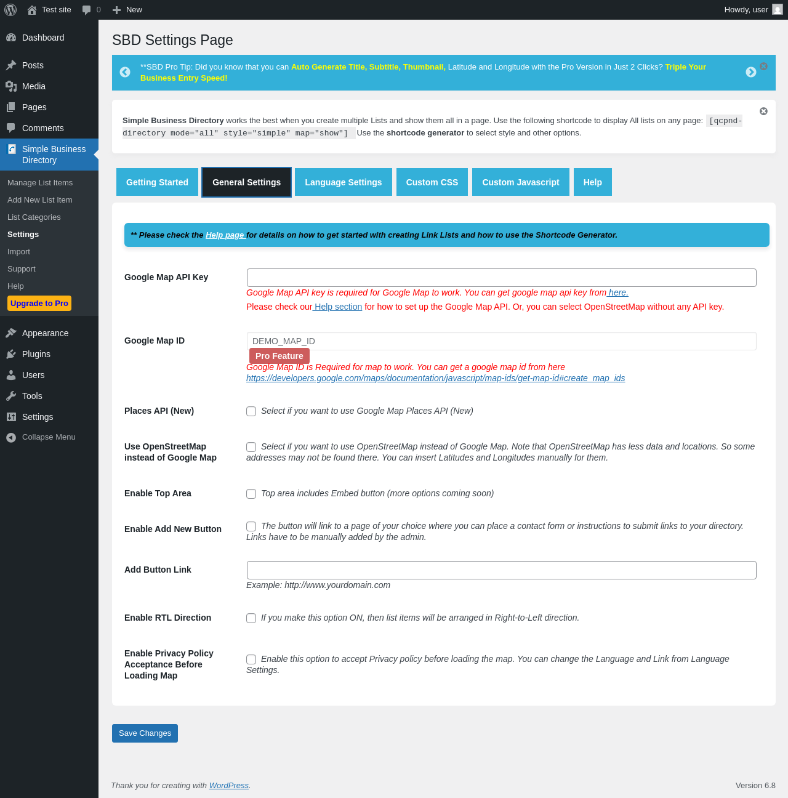Screen dimensions: 788x798
Task: Click the Plugins plug icon
Action: [11, 354]
